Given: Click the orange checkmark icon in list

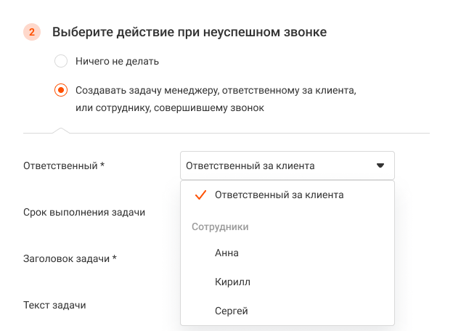Looking at the screenshot, I should point(201,195).
